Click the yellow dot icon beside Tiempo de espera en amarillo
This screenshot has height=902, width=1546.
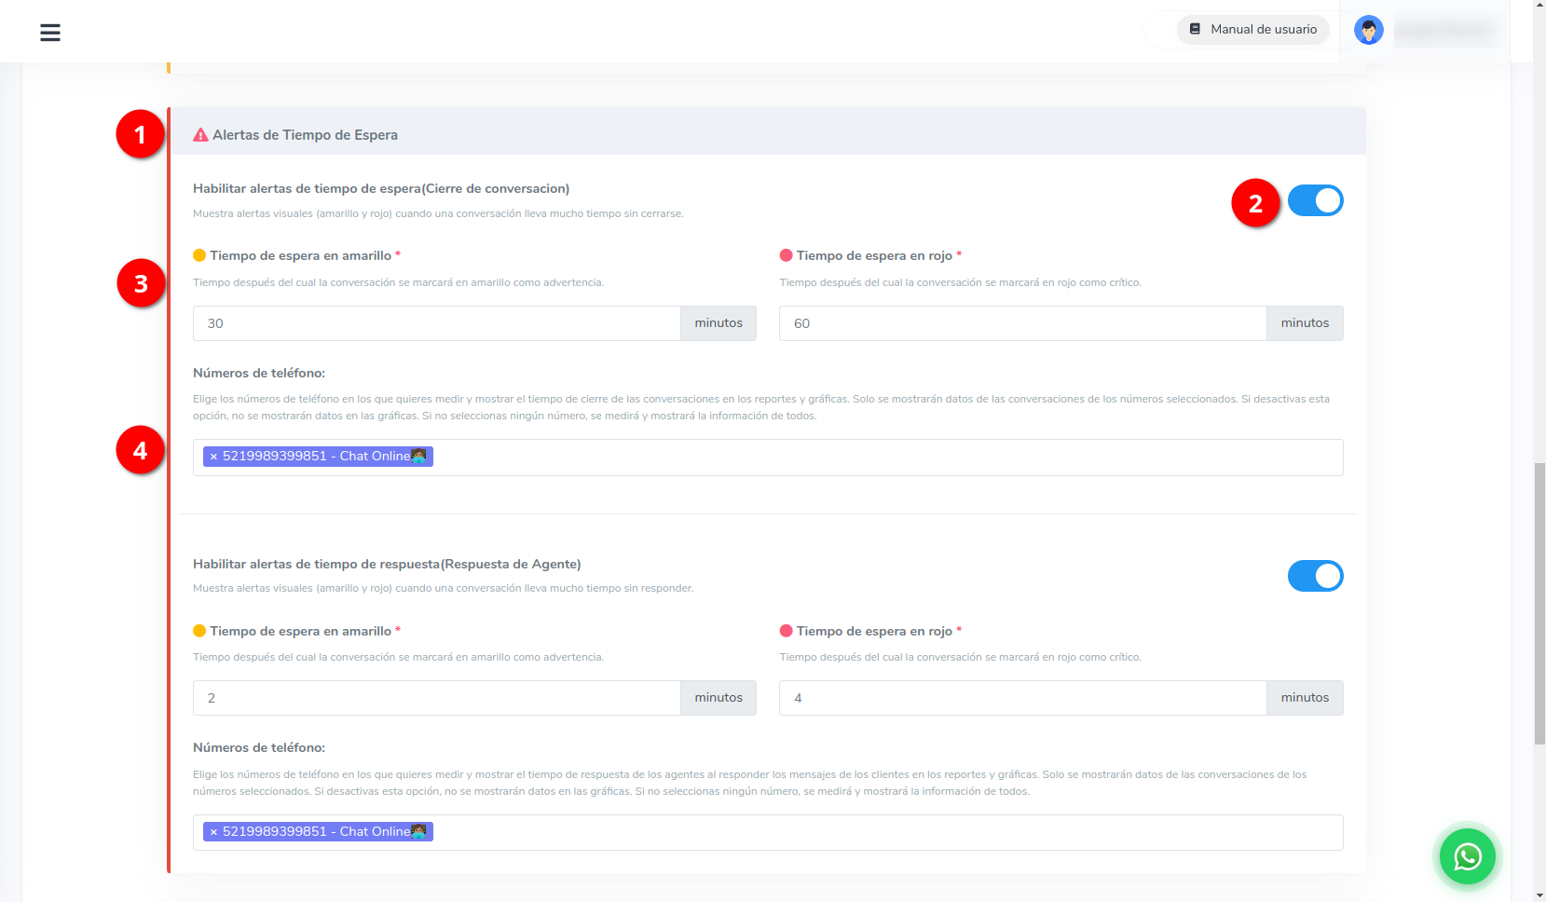tap(198, 254)
